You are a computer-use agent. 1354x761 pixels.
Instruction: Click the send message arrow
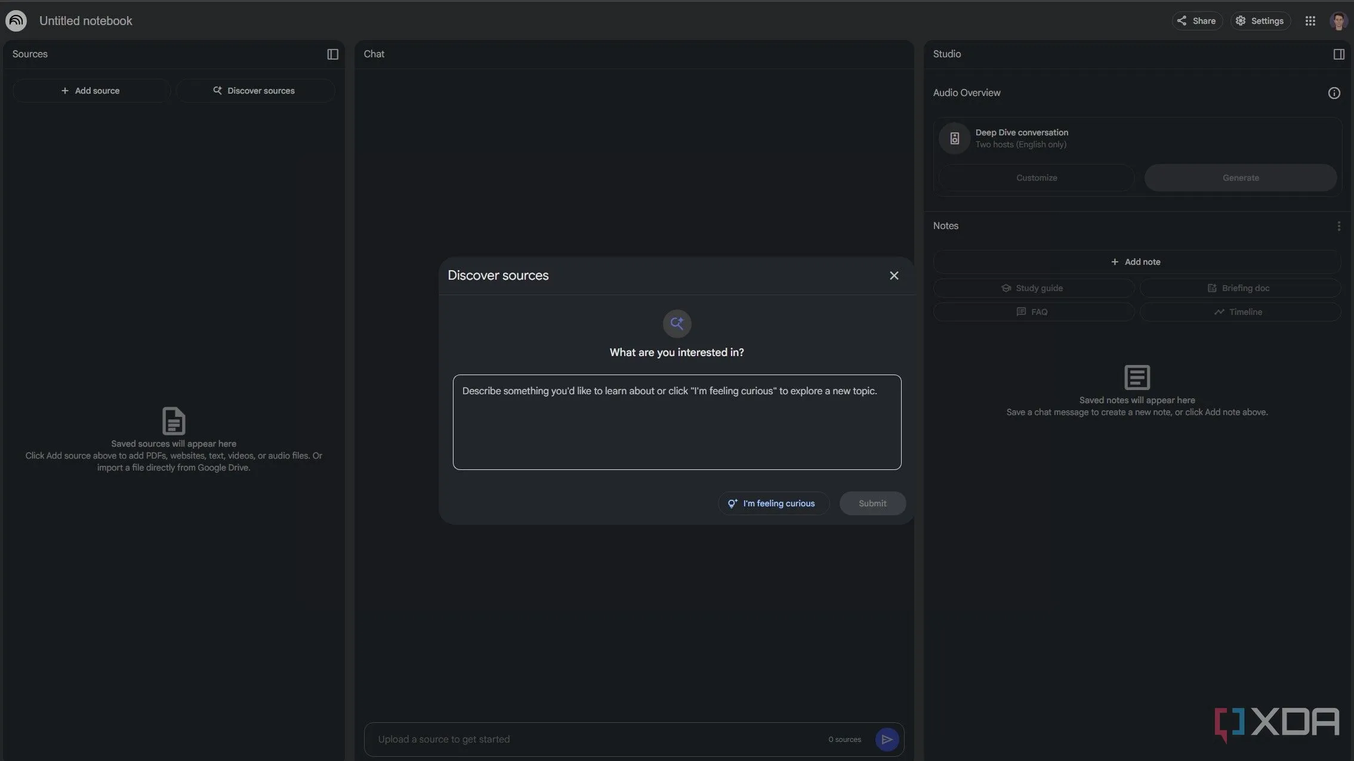887,740
